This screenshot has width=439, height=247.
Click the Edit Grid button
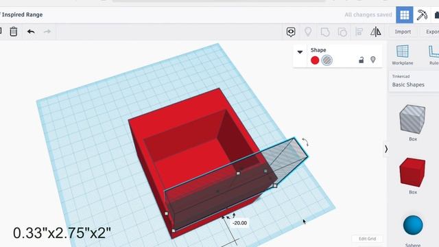tap(368, 239)
